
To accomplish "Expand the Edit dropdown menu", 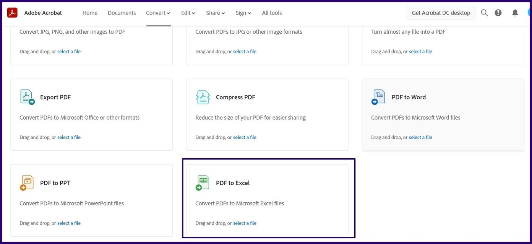I will click(x=188, y=13).
